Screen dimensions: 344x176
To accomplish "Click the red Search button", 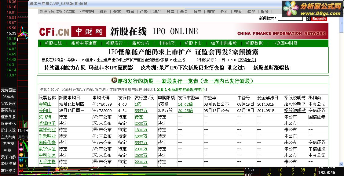I will [x=317, y=19].
